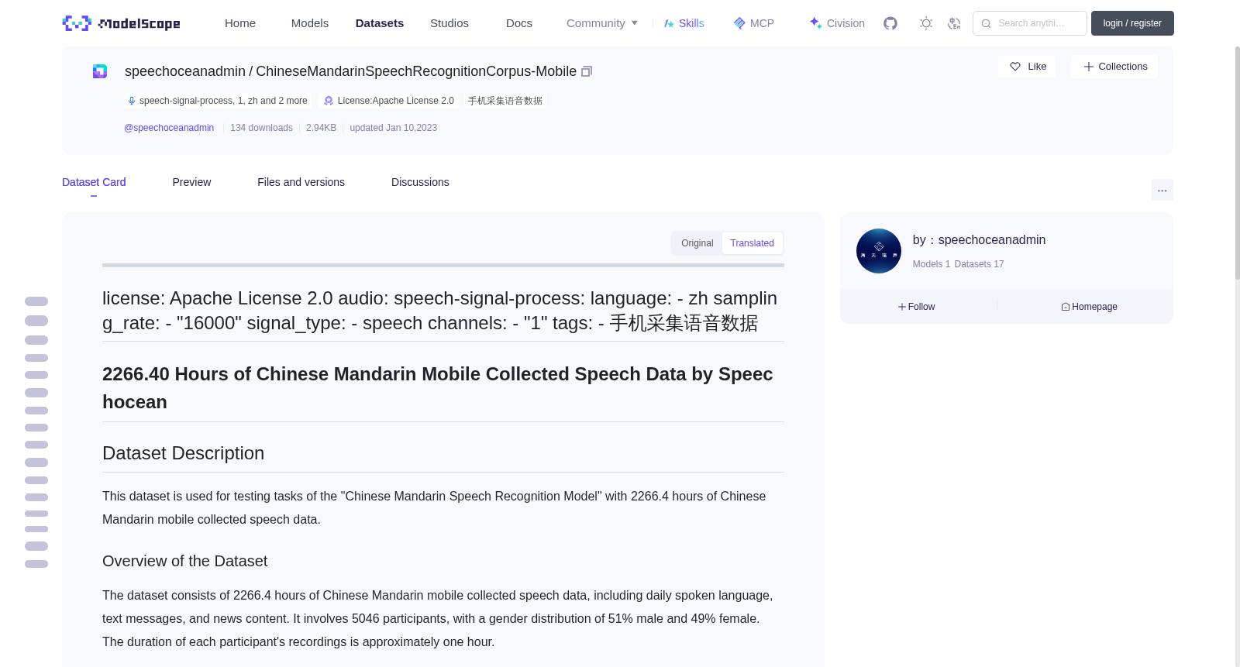Click the dataset avatar icon beside title
This screenshot has height=667, width=1240.
[x=100, y=71]
